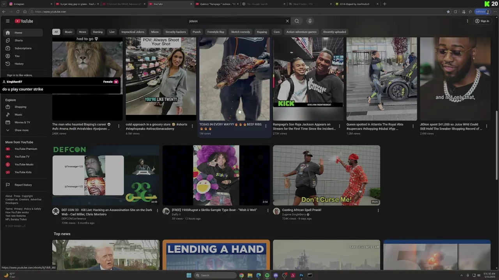The width and height of the screenshot is (499, 280).
Task: Select the Gaming filter chip
Action: tap(98, 32)
